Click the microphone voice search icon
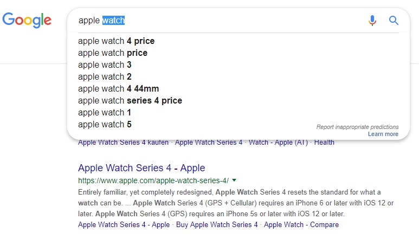Image resolution: width=419 pixels, height=239 pixels. tap(372, 21)
